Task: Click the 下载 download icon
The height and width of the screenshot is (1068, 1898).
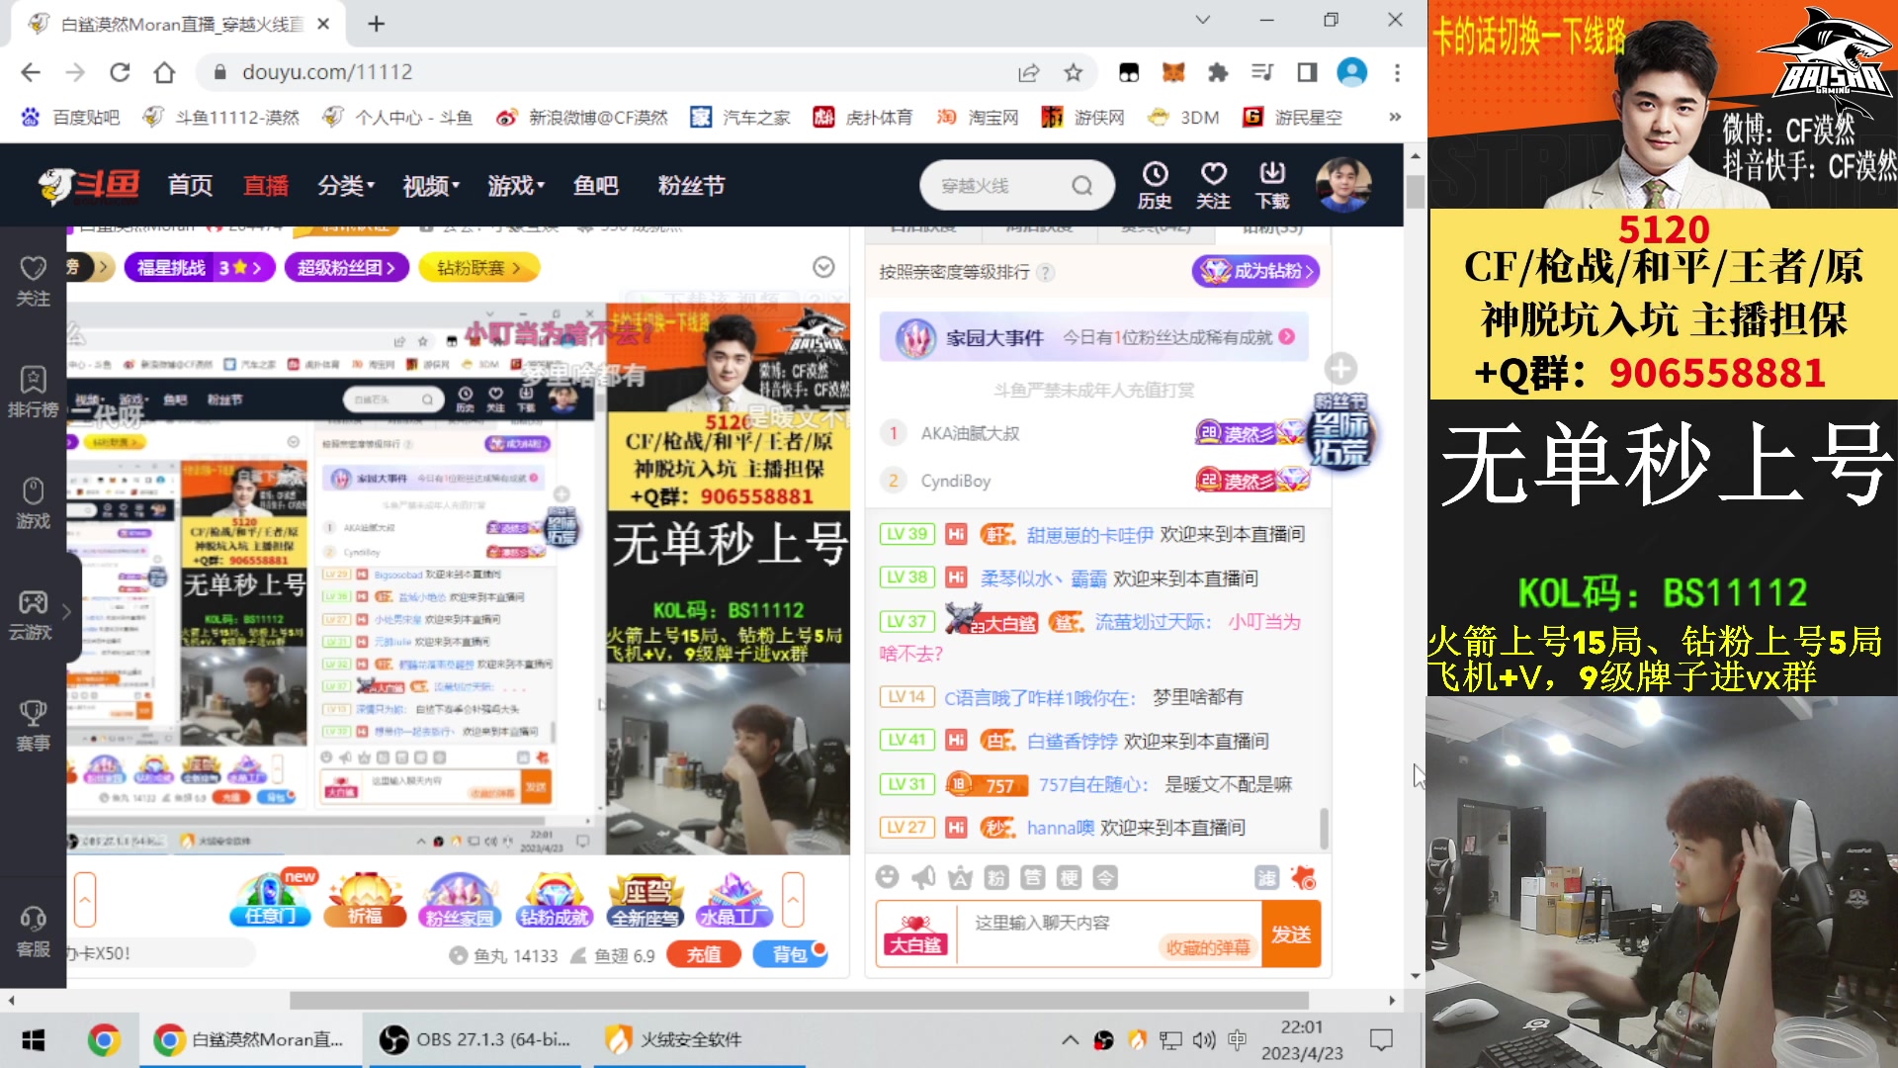Action: tap(1272, 185)
